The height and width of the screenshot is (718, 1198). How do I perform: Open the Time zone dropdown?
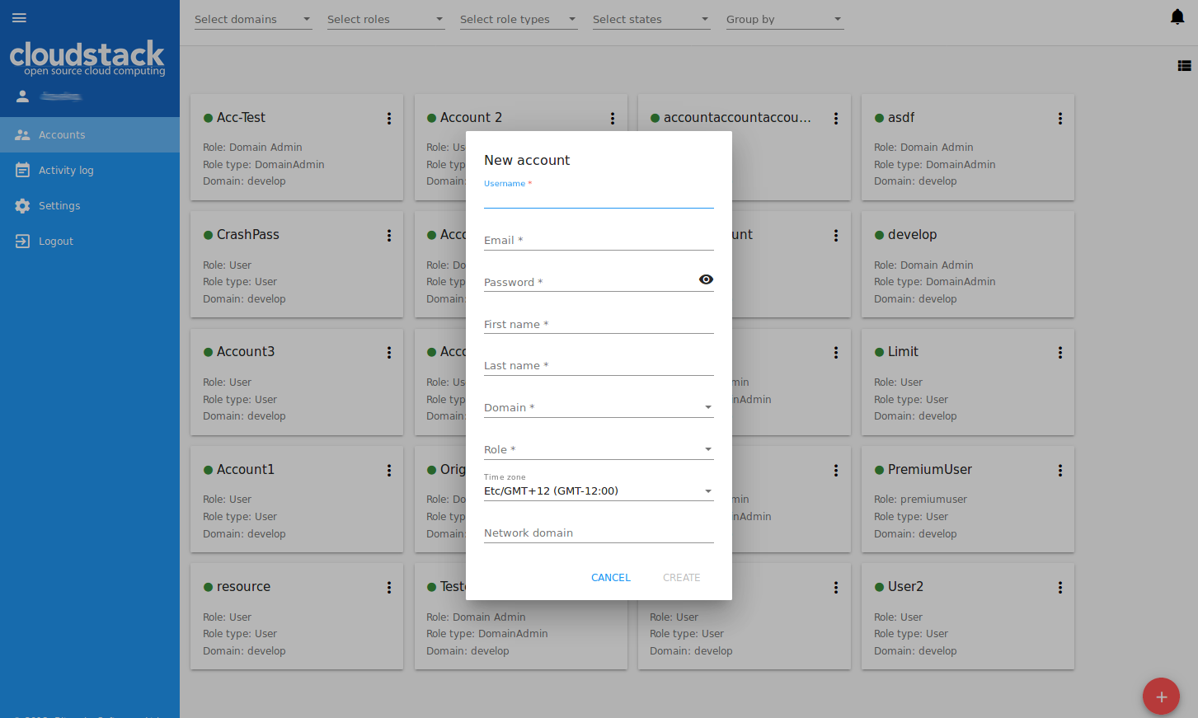[x=599, y=491]
